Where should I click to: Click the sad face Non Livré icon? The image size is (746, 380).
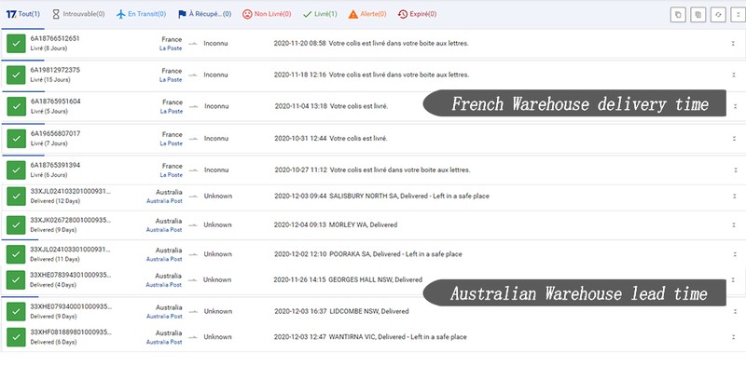[247, 14]
